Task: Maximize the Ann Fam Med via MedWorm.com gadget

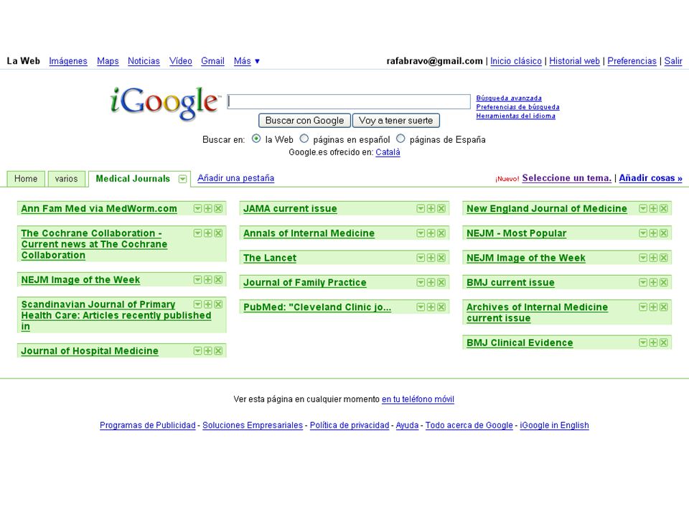Action: click(208, 208)
